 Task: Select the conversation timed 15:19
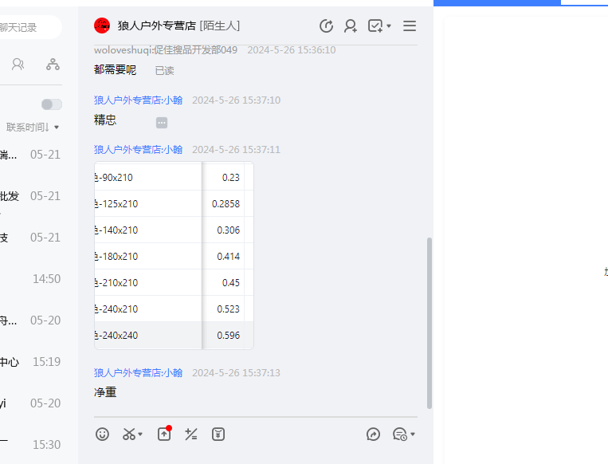click(x=31, y=362)
